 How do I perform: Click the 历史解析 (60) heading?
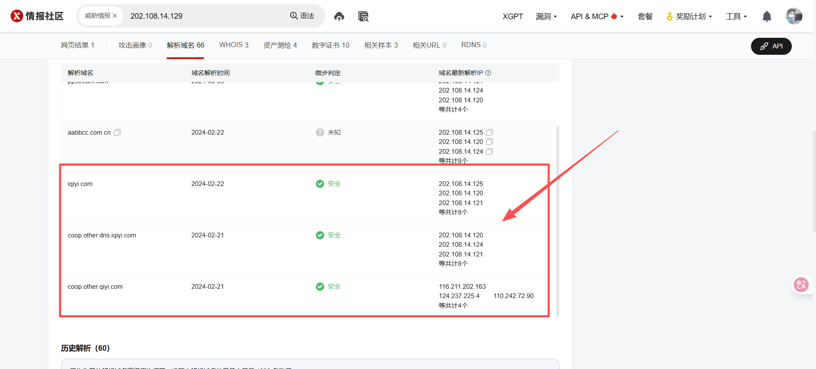[85, 348]
